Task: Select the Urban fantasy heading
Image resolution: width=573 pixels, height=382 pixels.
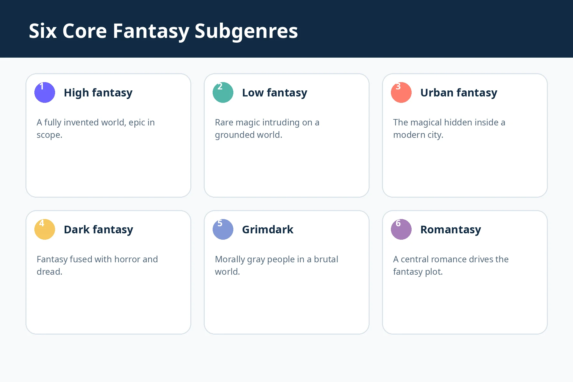Action: click(x=459, y=93)
